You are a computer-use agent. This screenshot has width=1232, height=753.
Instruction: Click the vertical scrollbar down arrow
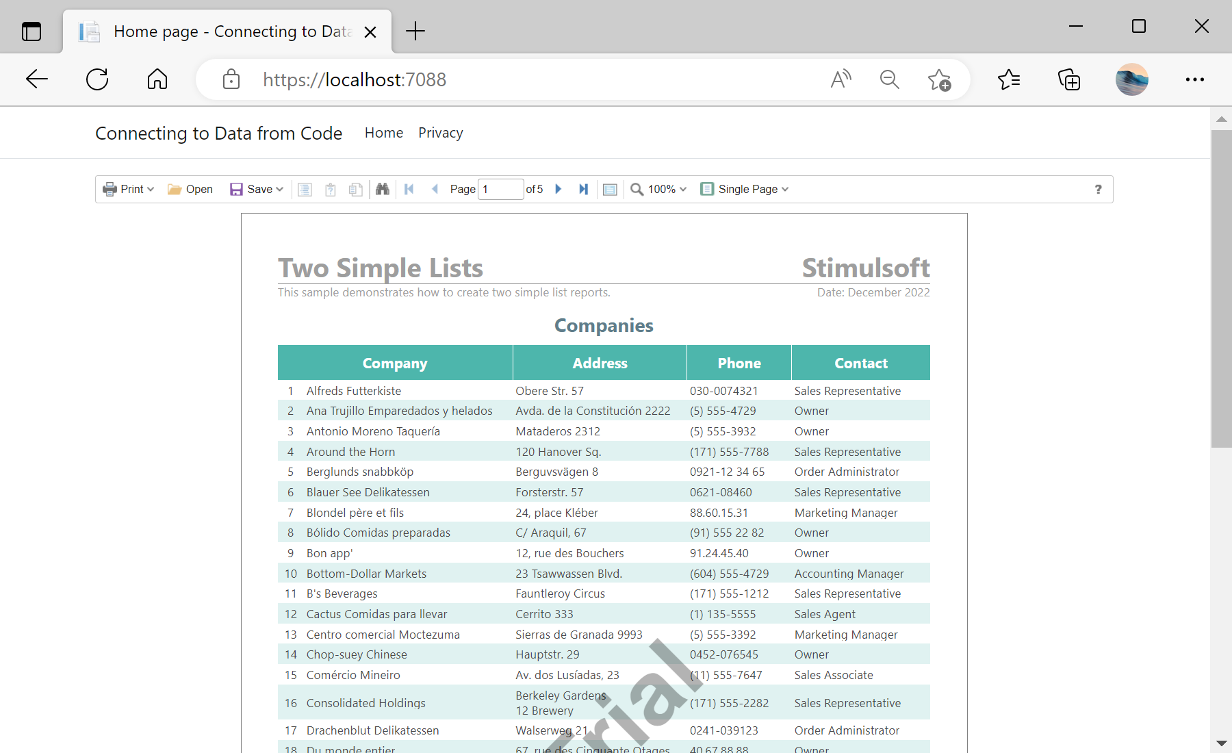1221,743
